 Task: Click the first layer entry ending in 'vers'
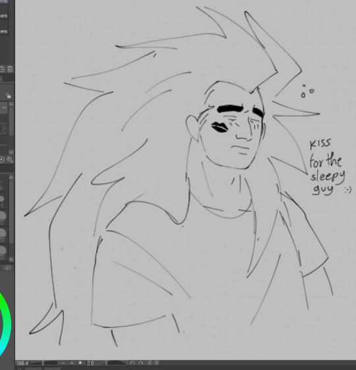[3, 16]
